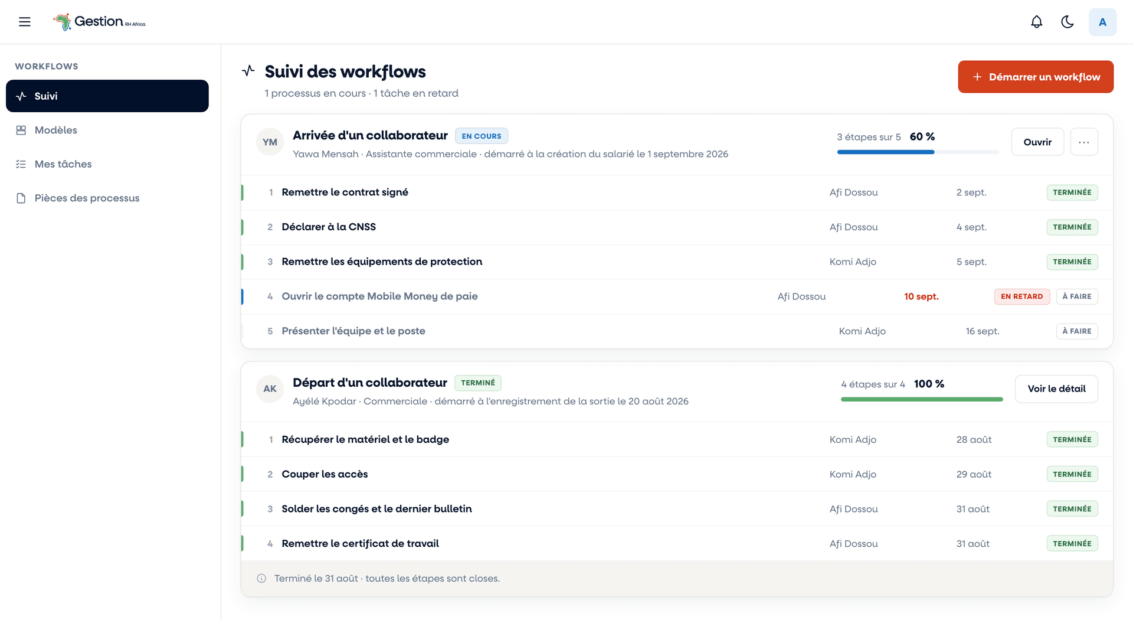Click the Gestion RH Africa logo
1133x620 pixels.
coord(99,22)
